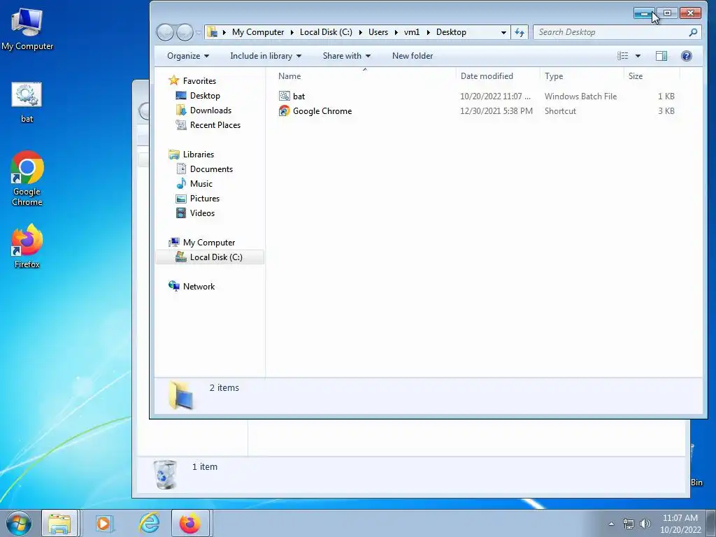Image resolution: width=716 pixels, height=537 pixels.
Task: Click Users breadcrumb segment
Action: (378, 32)
